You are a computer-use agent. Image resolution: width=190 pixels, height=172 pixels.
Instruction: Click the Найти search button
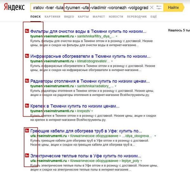(x=174, y=8)
